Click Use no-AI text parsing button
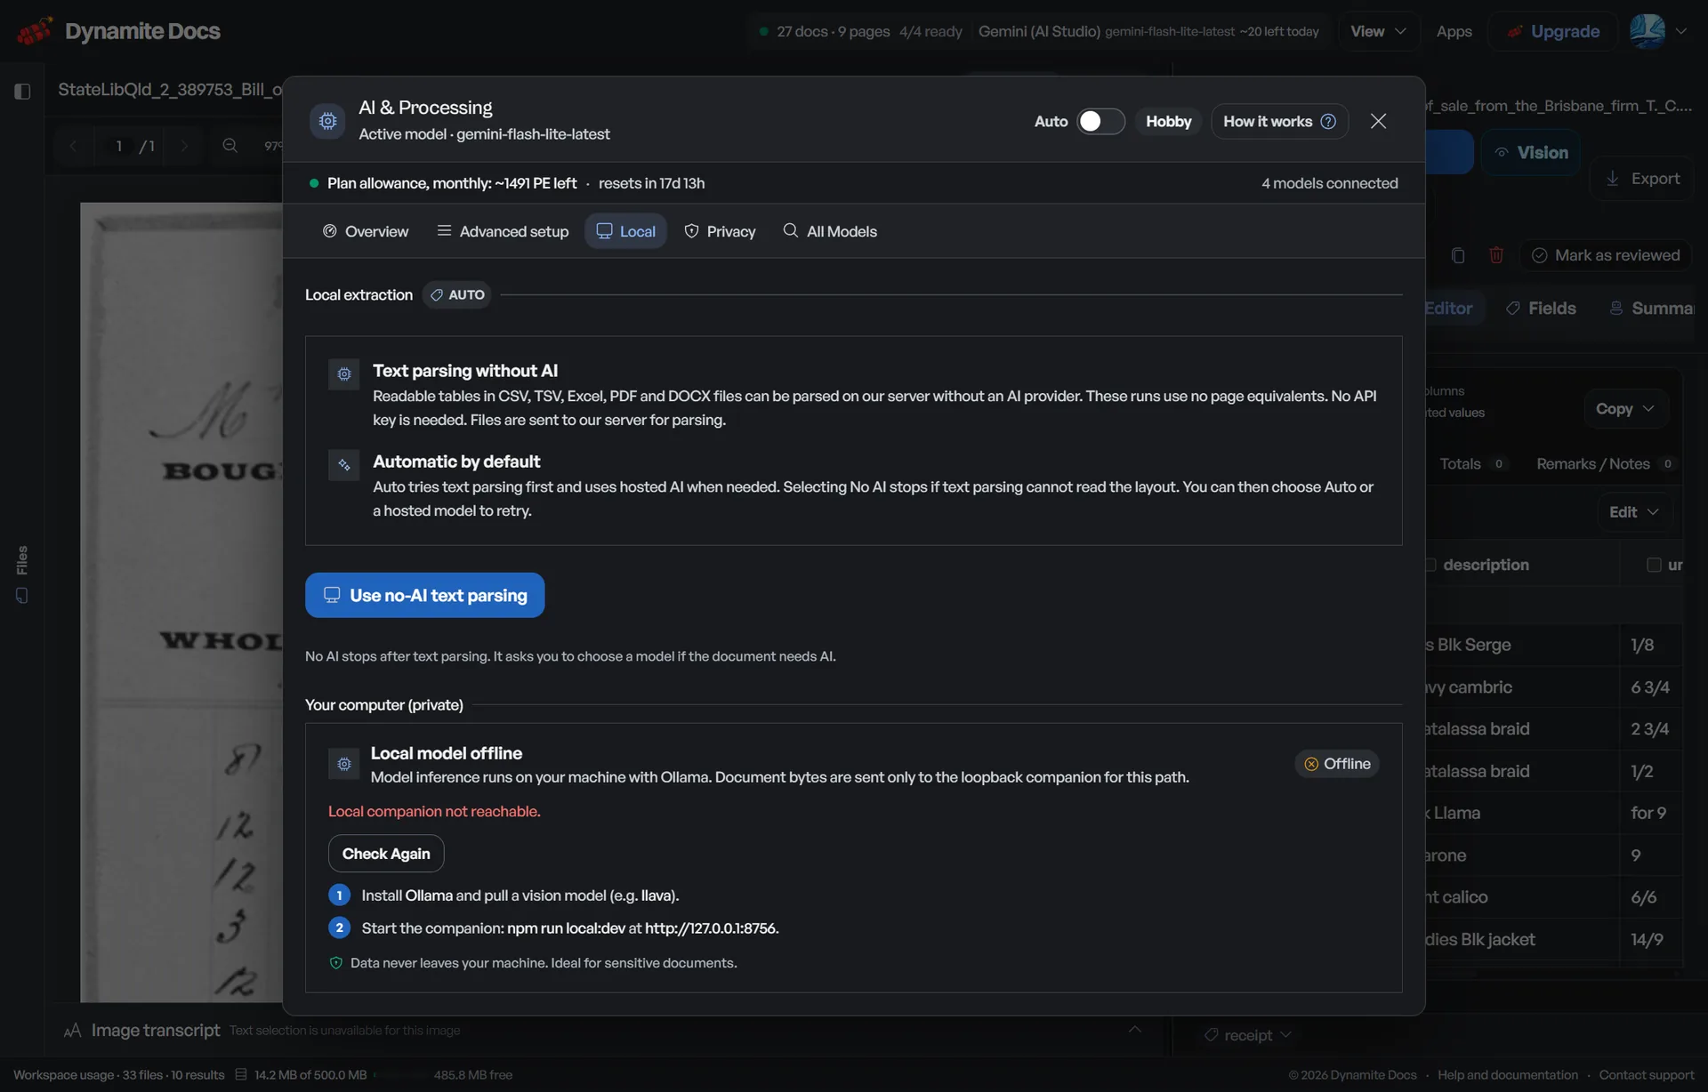1708x1092 pixels. point(424,595)
